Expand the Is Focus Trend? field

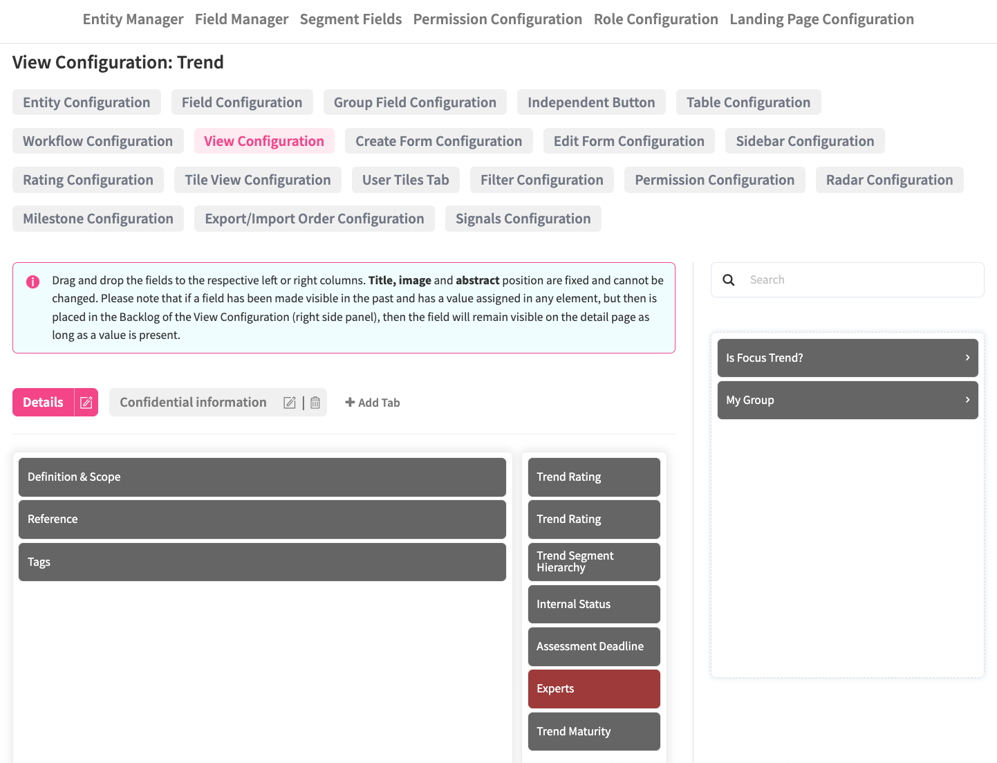(967, 358)
